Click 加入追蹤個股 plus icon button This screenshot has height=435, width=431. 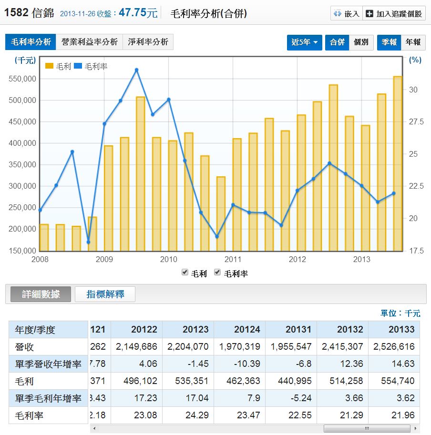[394, 13]
